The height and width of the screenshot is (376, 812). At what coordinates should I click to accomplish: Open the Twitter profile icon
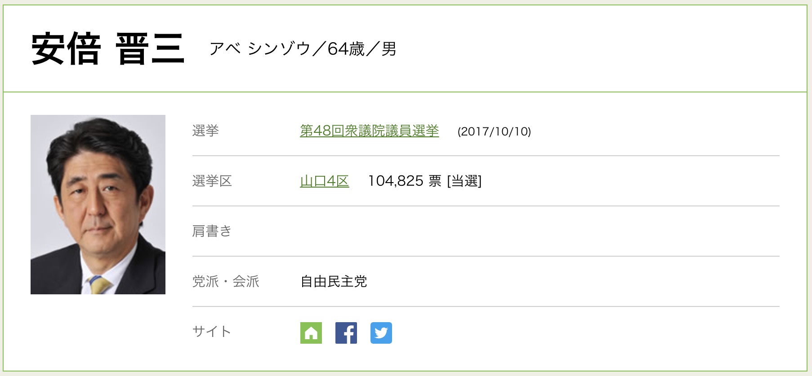tap(381, 333)
